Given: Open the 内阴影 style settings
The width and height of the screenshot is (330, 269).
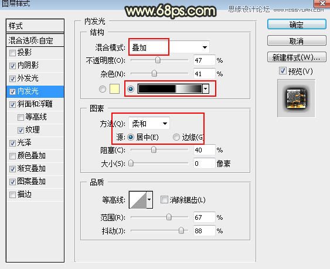Looking at the screenshot, I should 28,66.
